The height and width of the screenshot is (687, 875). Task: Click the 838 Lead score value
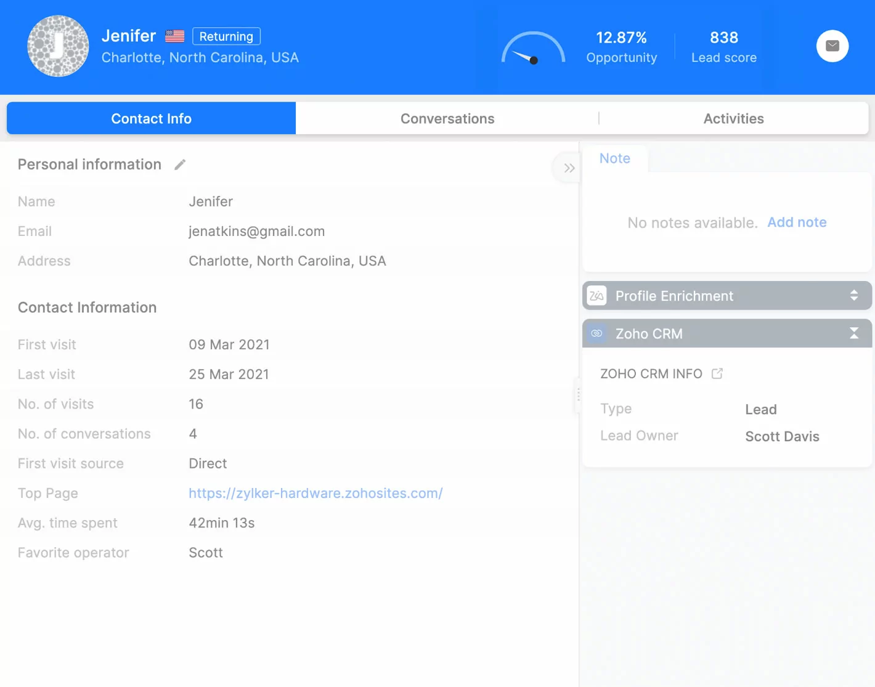tap(723, 37)
